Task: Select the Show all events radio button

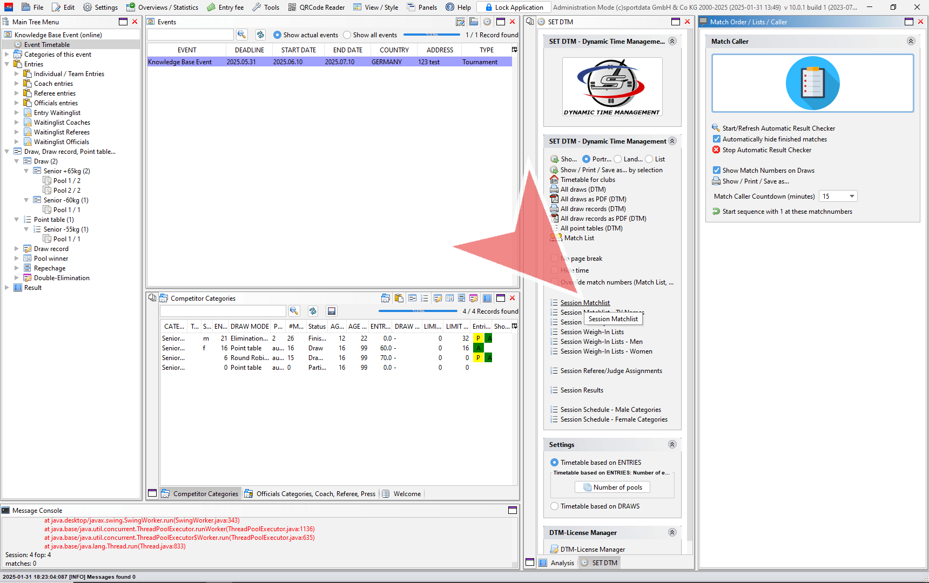Action: pyautogui.click(x=347, y=35)
